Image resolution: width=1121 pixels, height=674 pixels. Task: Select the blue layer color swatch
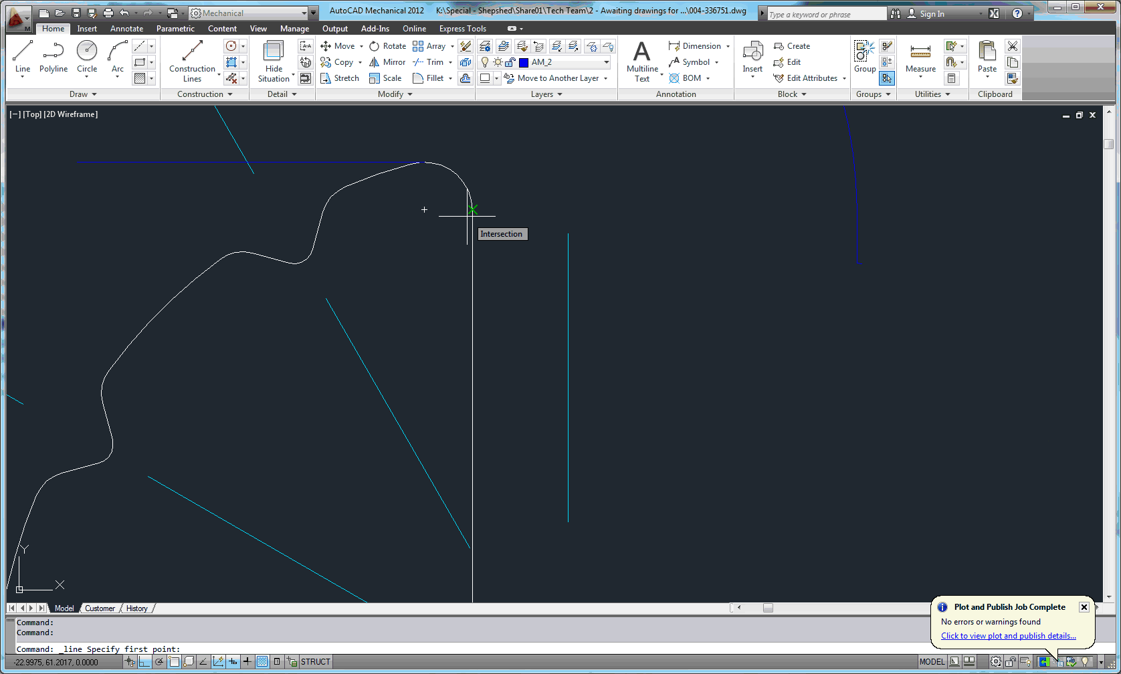524,62
